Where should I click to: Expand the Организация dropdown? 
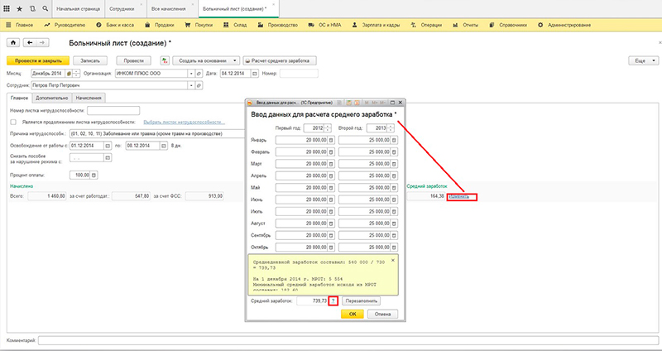click(x=192, y=73)
